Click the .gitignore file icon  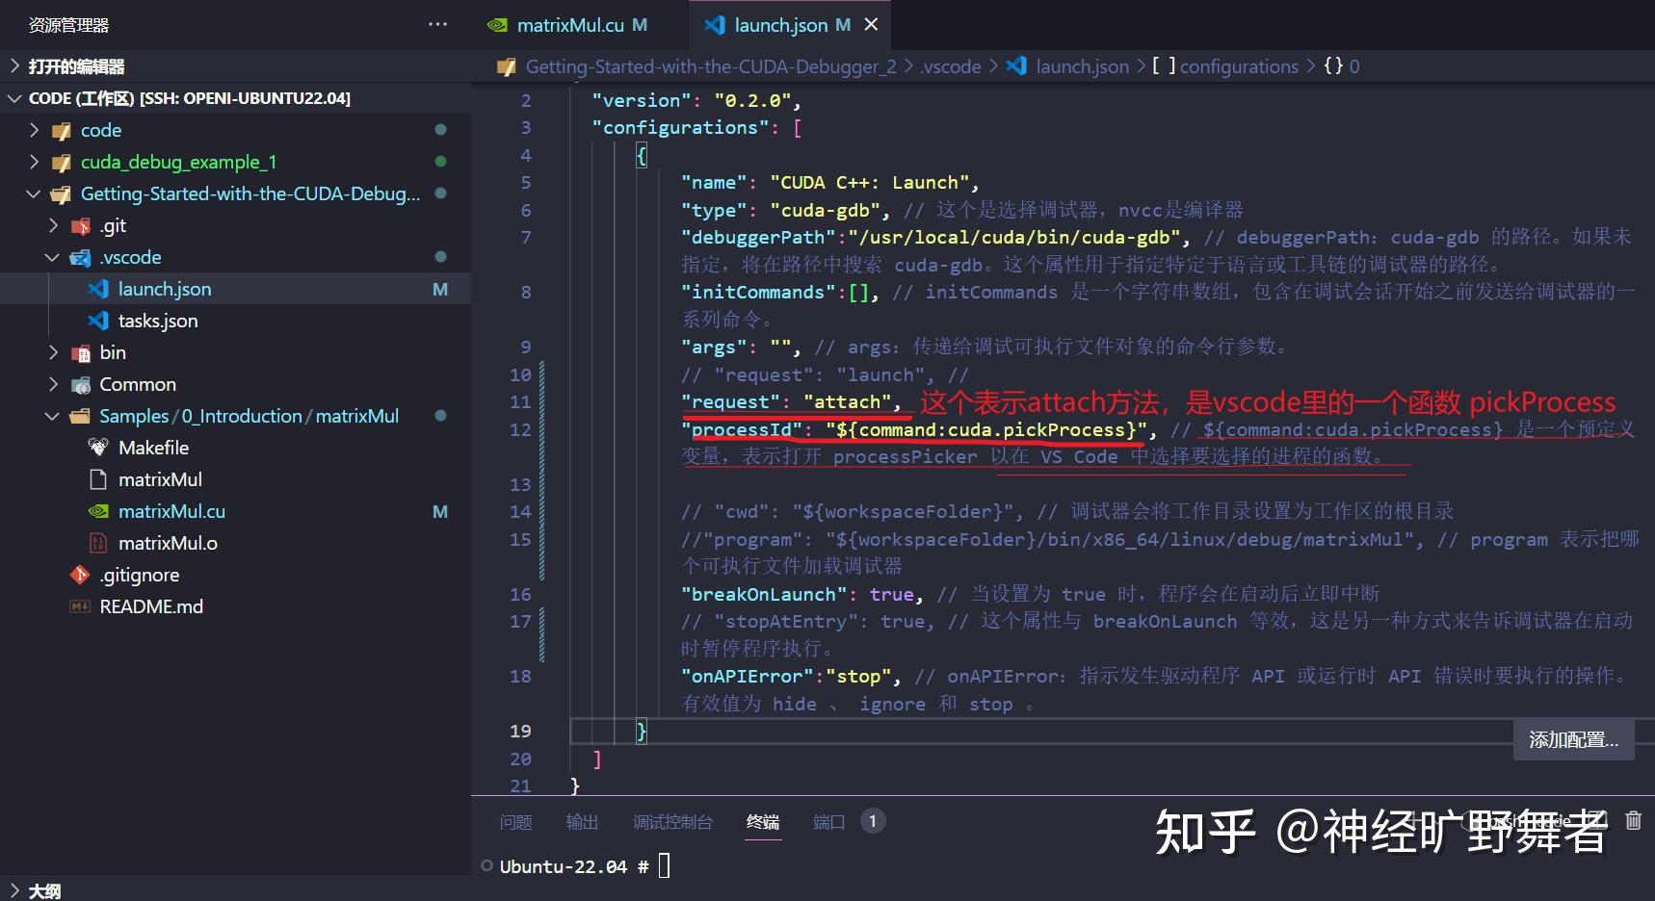tap(80, 575)
